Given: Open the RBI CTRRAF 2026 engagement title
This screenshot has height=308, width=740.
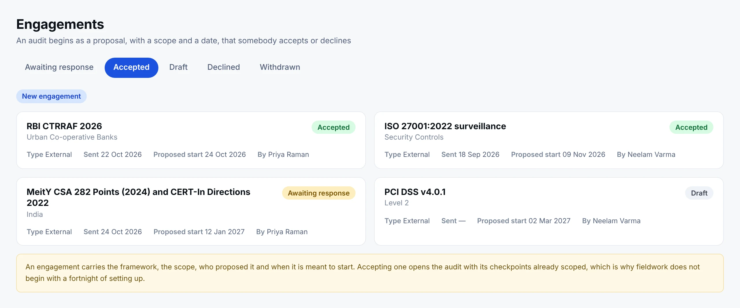Looking at the screenshot, I should coord(64,126).
